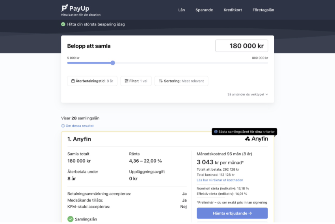335x224 pixels.
Task: Click the badge icon on Bästa samlingslånet label
Action: point(216,132)
